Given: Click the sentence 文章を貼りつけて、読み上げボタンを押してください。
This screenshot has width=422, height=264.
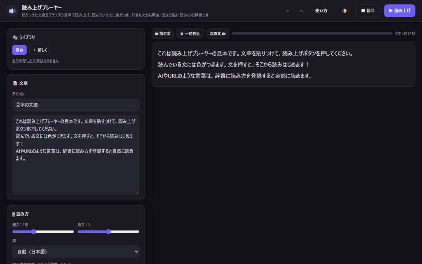Looking at the screenshot, I should pos(297,53).
